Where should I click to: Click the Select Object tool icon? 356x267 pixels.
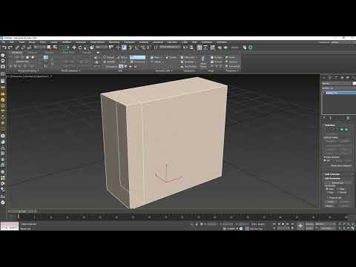coord(49,47)
